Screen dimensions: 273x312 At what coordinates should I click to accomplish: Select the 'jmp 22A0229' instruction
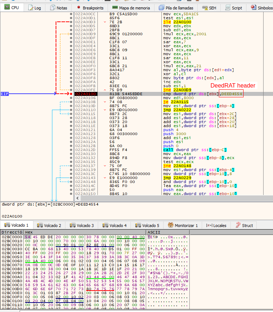click(177, 178)
